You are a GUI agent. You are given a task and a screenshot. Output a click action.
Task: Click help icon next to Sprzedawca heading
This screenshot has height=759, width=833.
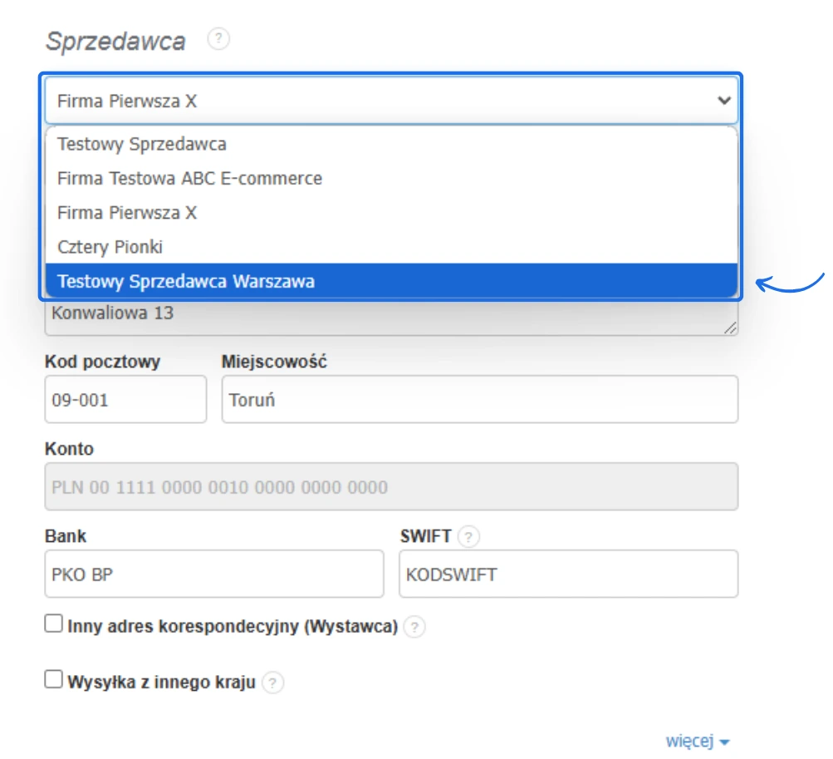[218, 39]
